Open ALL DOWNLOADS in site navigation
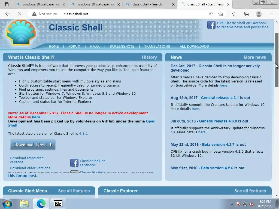This screenshot has width=279, height=209. 194,46
